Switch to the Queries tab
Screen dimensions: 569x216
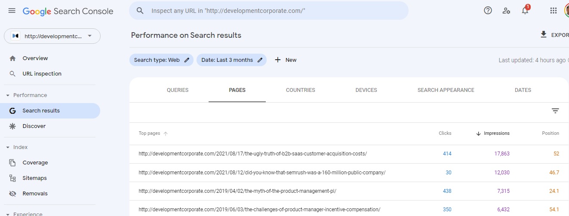click(x=178, y=90)
